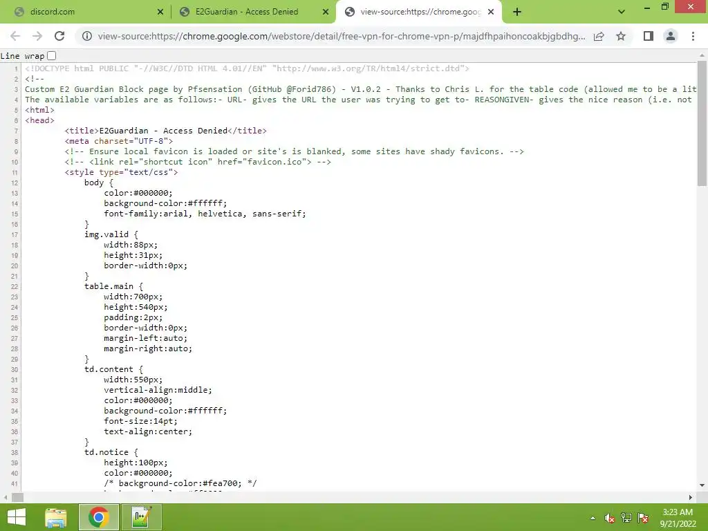708x531 pixels.
Task: Click the horizontal scrollbar thumb
Action: point(17,497)
